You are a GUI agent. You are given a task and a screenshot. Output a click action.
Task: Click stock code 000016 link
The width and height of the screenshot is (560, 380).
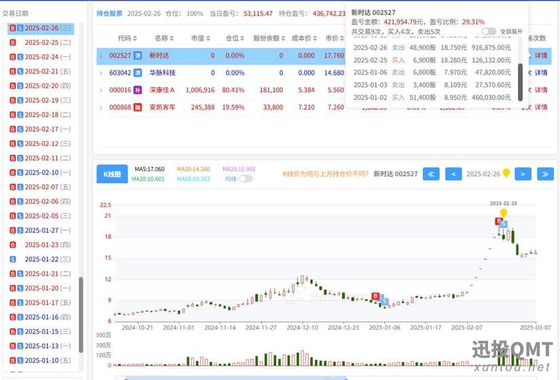click(120, 90)
